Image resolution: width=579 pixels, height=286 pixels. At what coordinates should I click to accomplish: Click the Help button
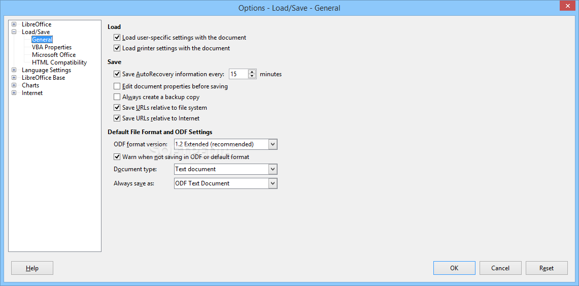point(32,268)
